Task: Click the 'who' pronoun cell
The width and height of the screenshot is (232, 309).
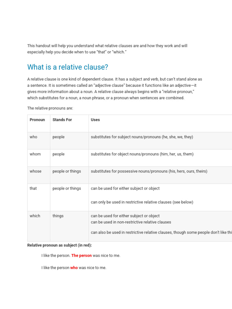Action: click(x=33, y=137)
